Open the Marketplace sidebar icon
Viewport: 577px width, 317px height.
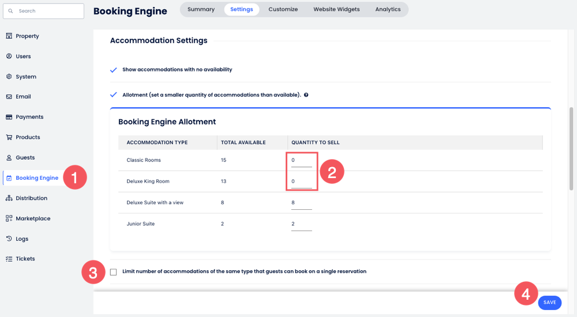coord(9,218)
